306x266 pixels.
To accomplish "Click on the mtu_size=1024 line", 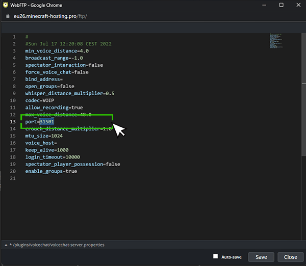I will click(x=44, y=136).
